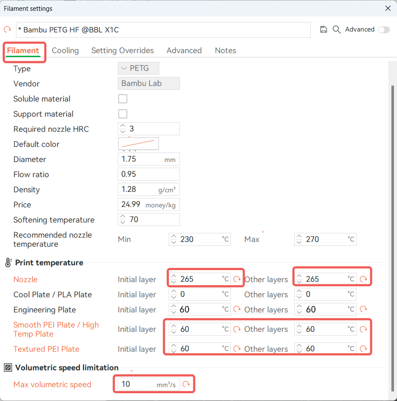Click the Smooth PEI Plate / High Temp Plate label
Screen dimensions: 397x401
point(56,329)
